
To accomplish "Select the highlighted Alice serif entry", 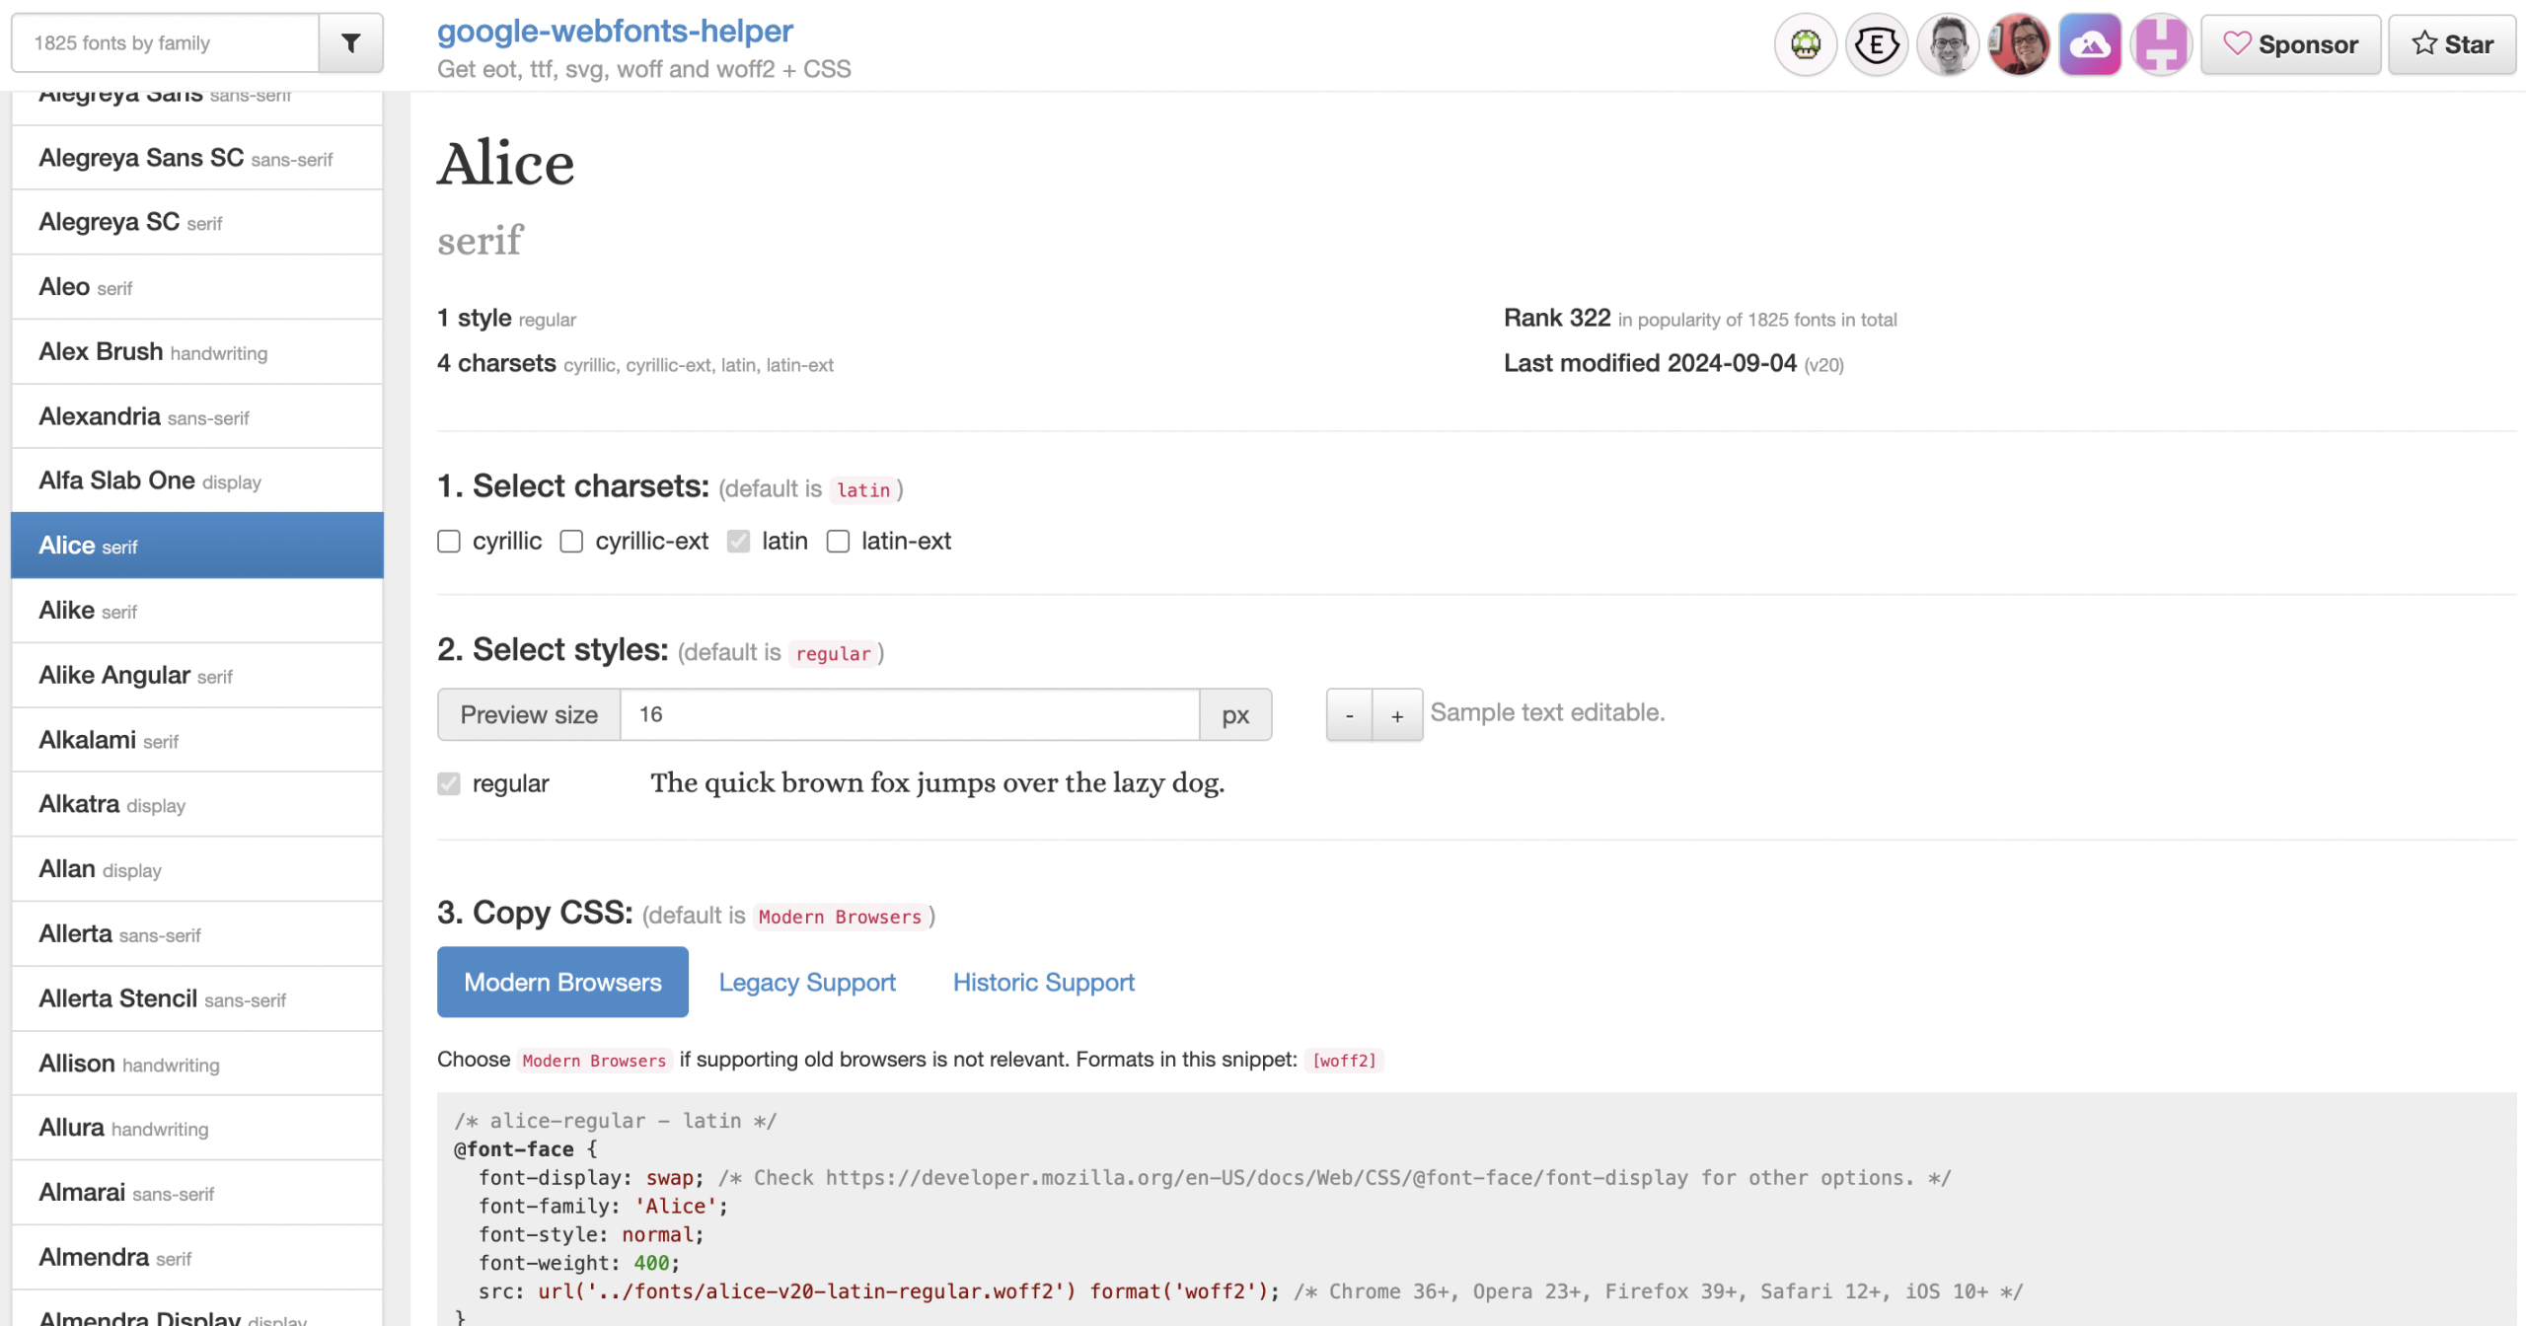I will pyautogui.click(x=197, y=546).
